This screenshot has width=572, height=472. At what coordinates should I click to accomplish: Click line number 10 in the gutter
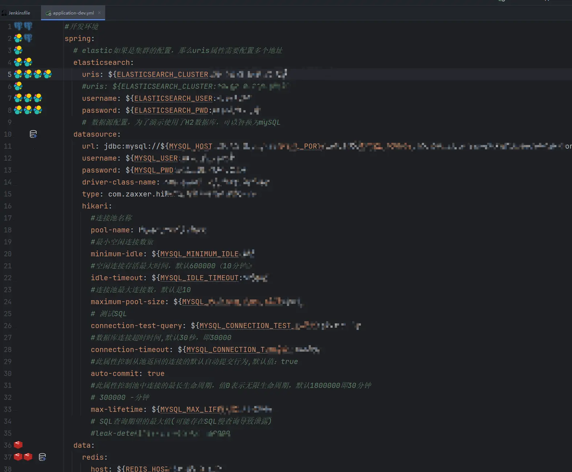pos(8,134)
